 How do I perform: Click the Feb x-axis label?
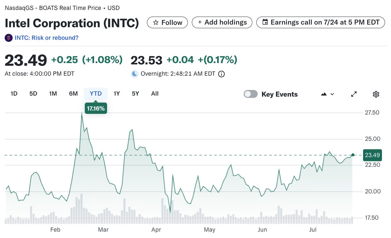(x=55, y=230)
